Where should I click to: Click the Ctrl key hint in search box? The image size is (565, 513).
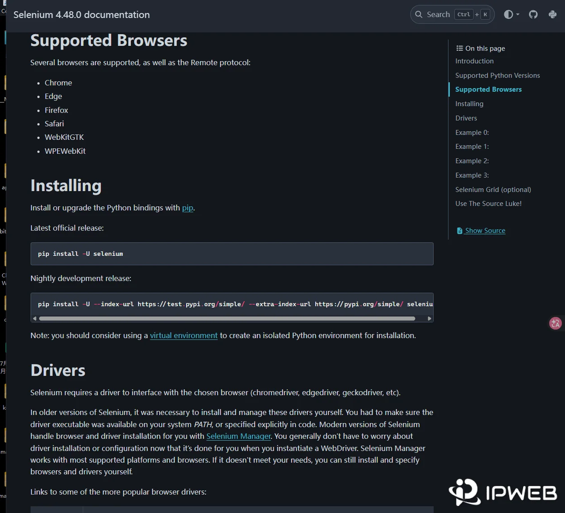464,14
